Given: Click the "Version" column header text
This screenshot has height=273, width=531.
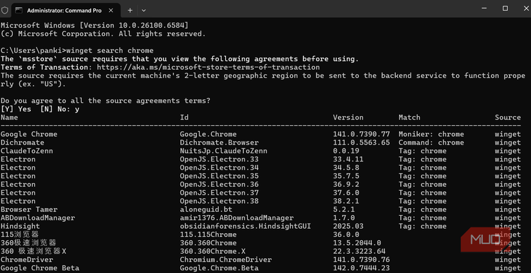Looking at the screenshot, I should coord(348,118).
